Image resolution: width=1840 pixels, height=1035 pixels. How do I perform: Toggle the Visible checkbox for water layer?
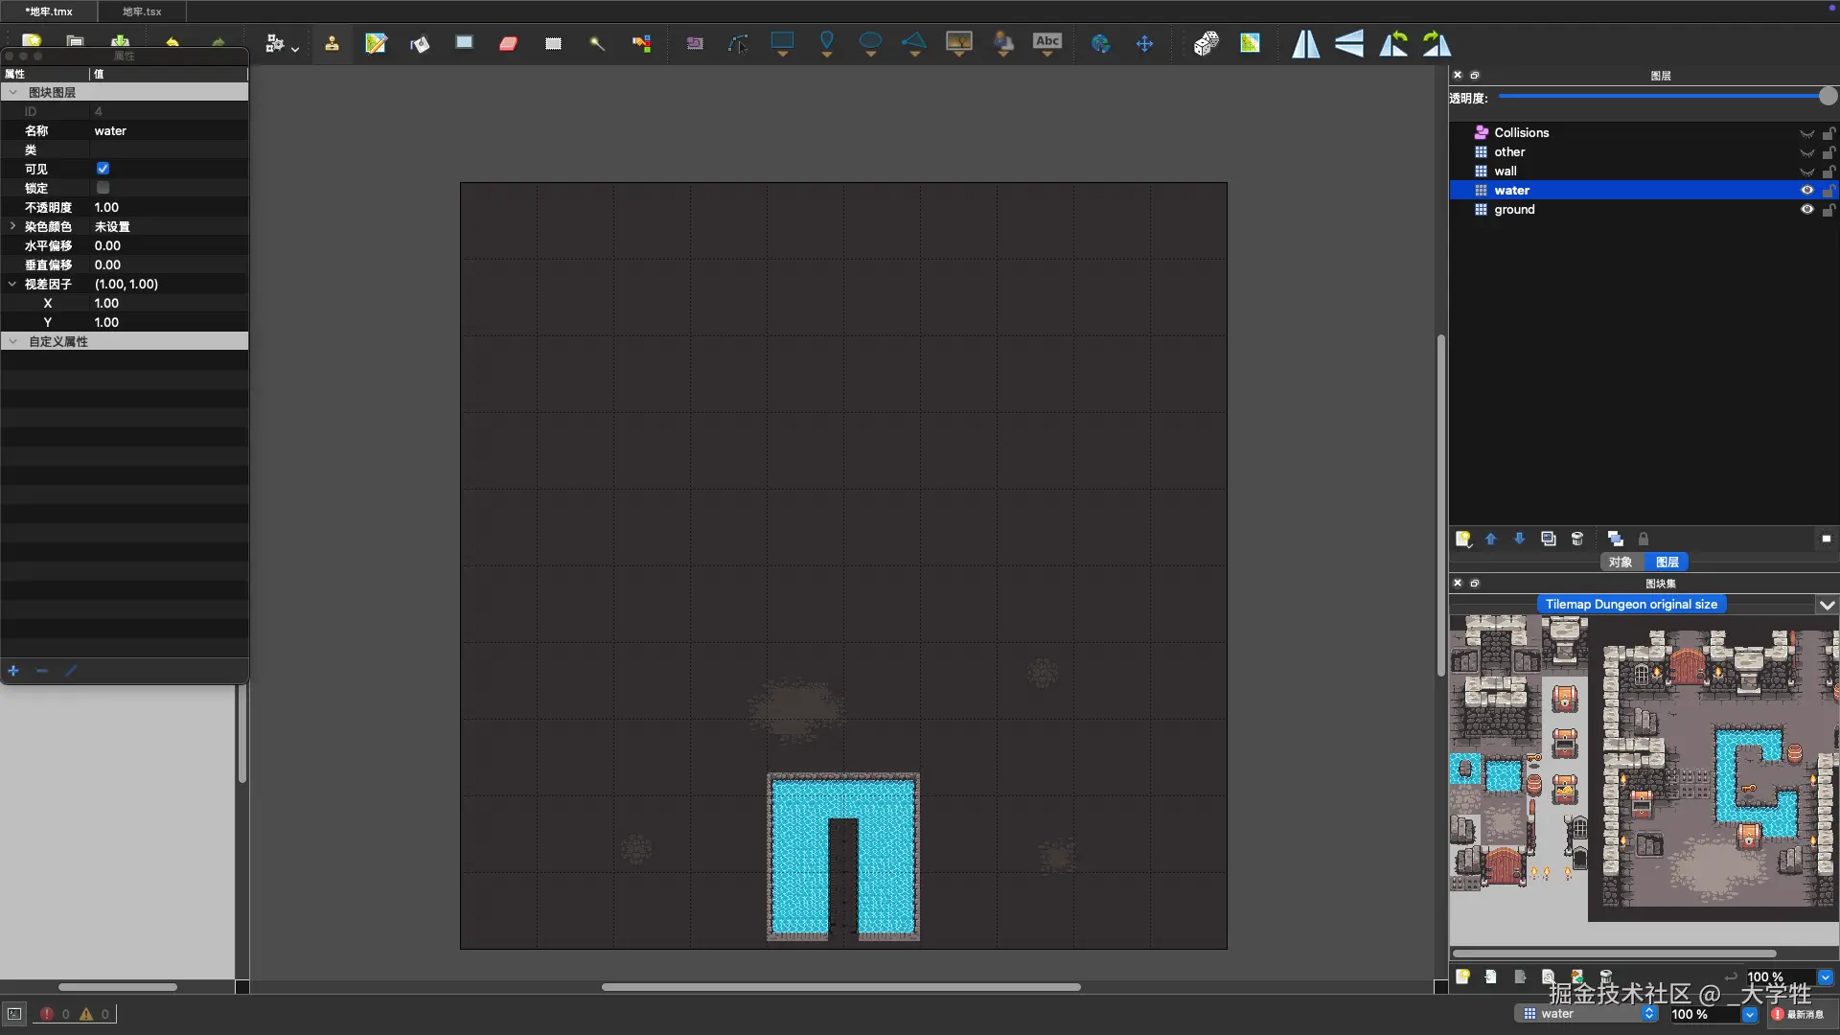[103, 169]
